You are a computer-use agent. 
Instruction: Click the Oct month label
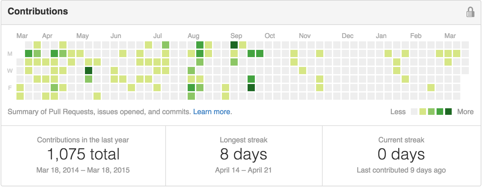[270, 36]
